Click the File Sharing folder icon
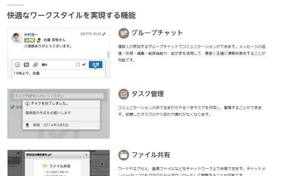 [124, 155]
